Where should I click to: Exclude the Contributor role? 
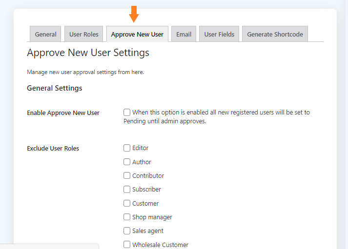click(127, 176)
